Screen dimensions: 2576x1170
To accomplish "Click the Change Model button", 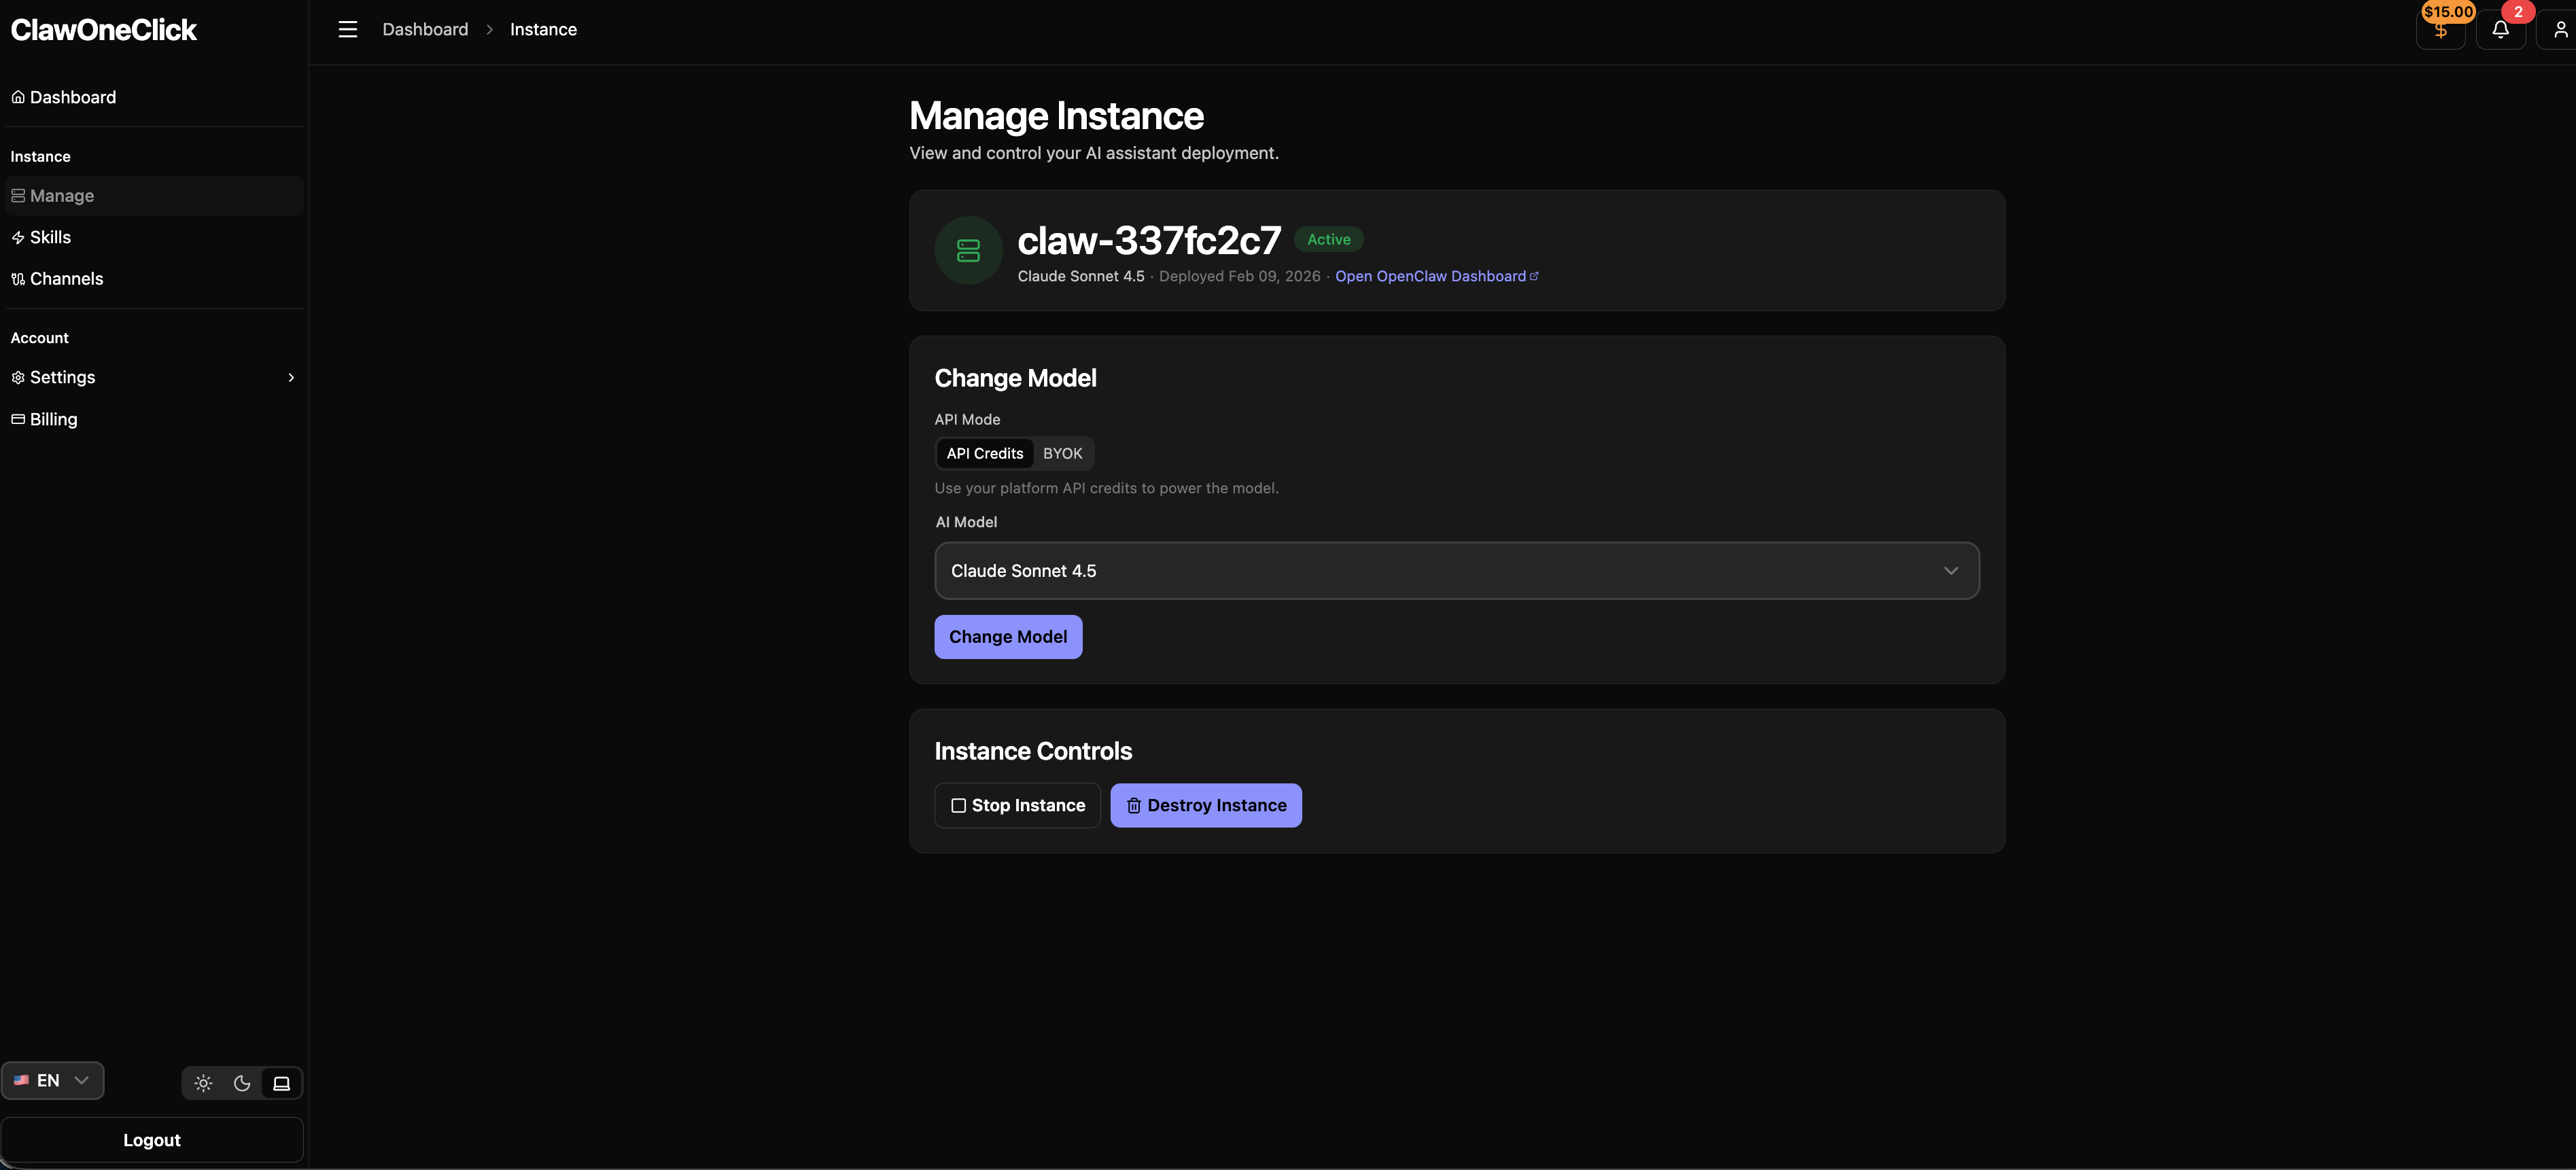I will (1008, 637).
